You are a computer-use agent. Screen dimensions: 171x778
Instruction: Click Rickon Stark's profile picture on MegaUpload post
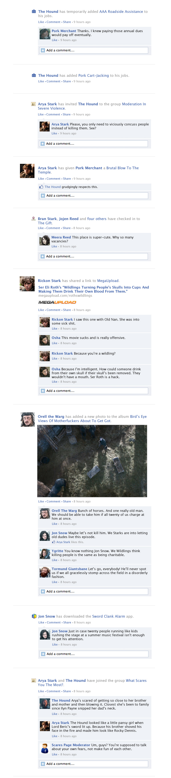pyautogui.click(x=27, y=284)
